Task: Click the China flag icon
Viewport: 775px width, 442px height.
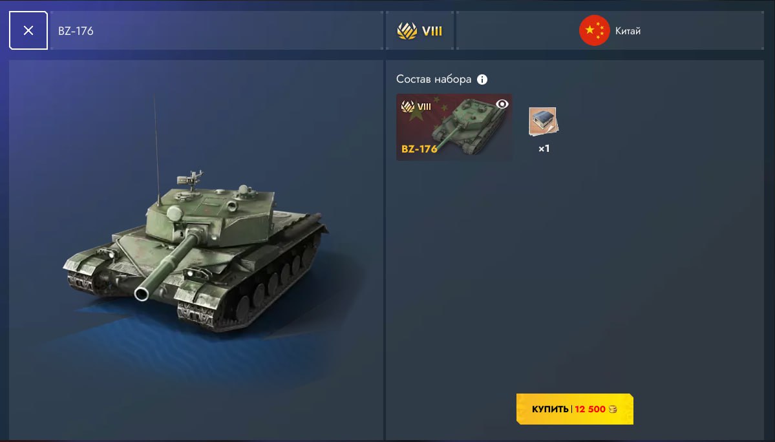Action: point(594,30)
